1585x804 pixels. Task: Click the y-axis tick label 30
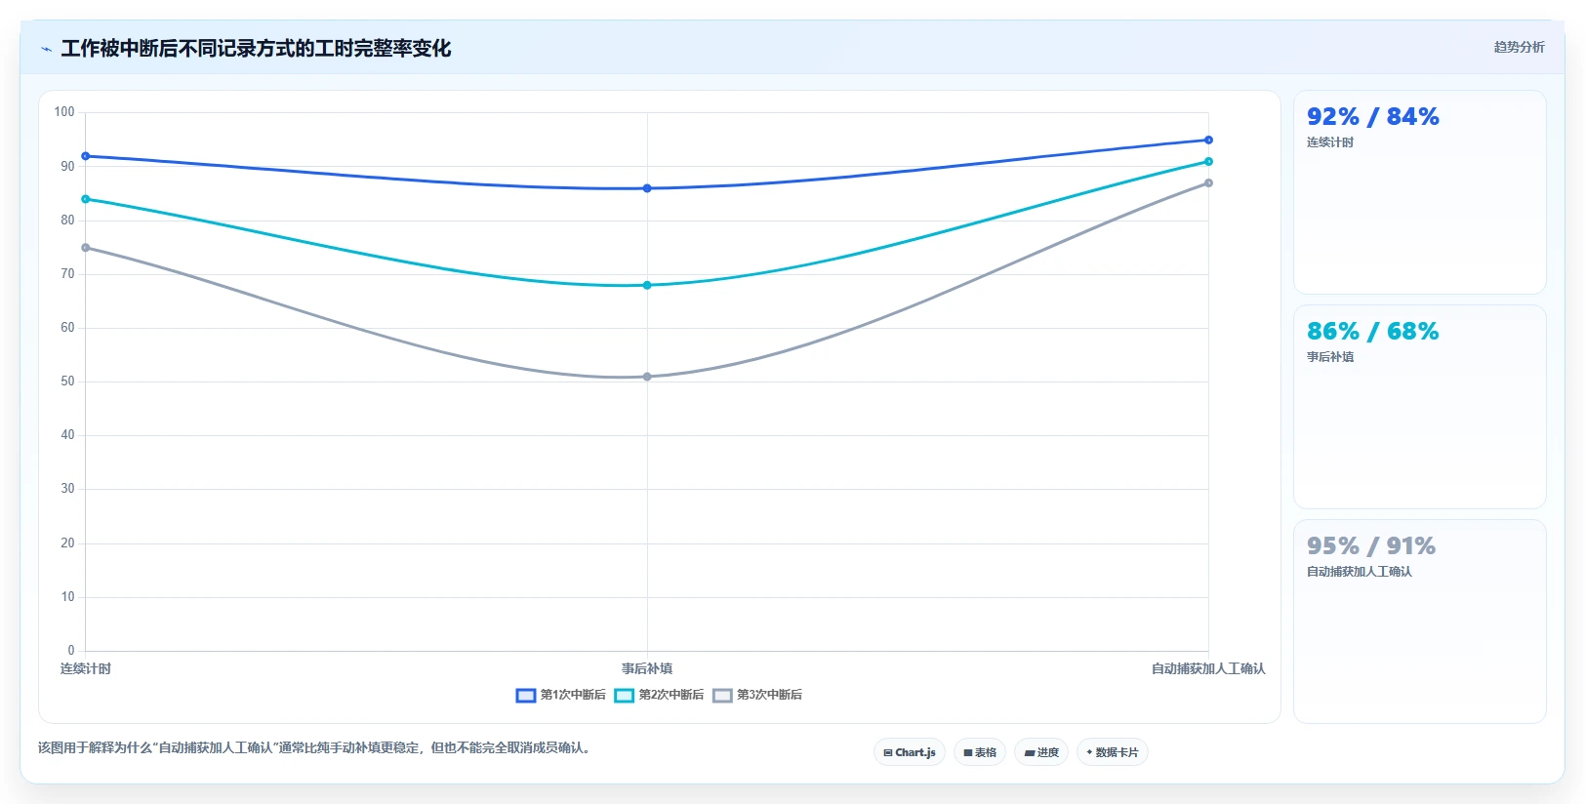click(x=67, y=489)
